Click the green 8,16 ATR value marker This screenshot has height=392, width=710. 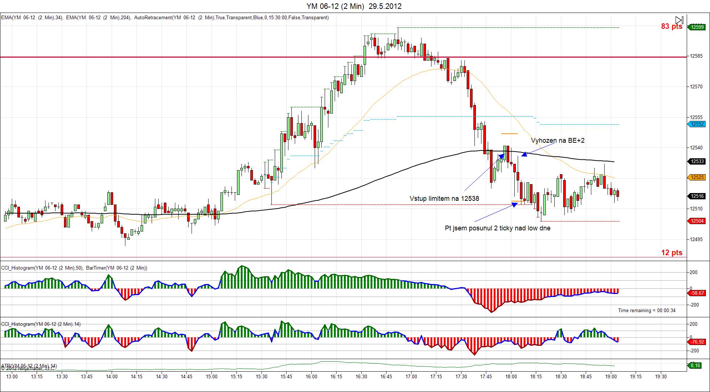[695, 365]
